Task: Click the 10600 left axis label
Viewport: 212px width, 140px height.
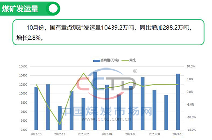Action: [23, 66]
